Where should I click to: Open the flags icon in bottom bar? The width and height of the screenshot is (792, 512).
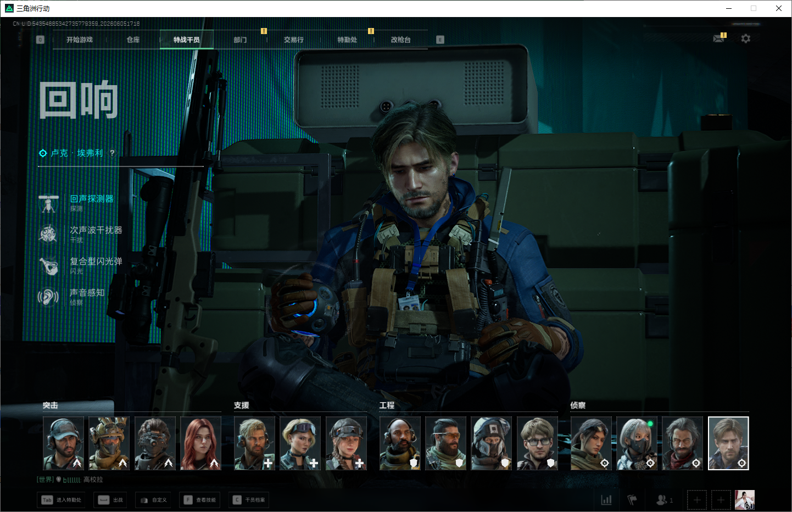632,500
